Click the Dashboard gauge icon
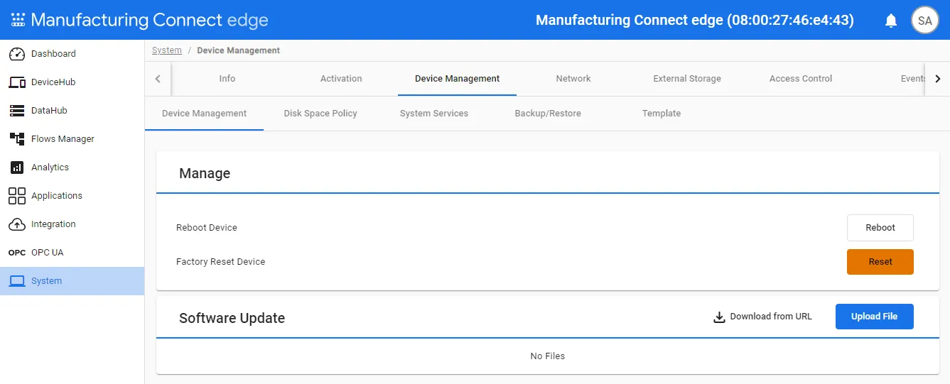The width and height of the screenshot is (950, 384). click(17, 54)
